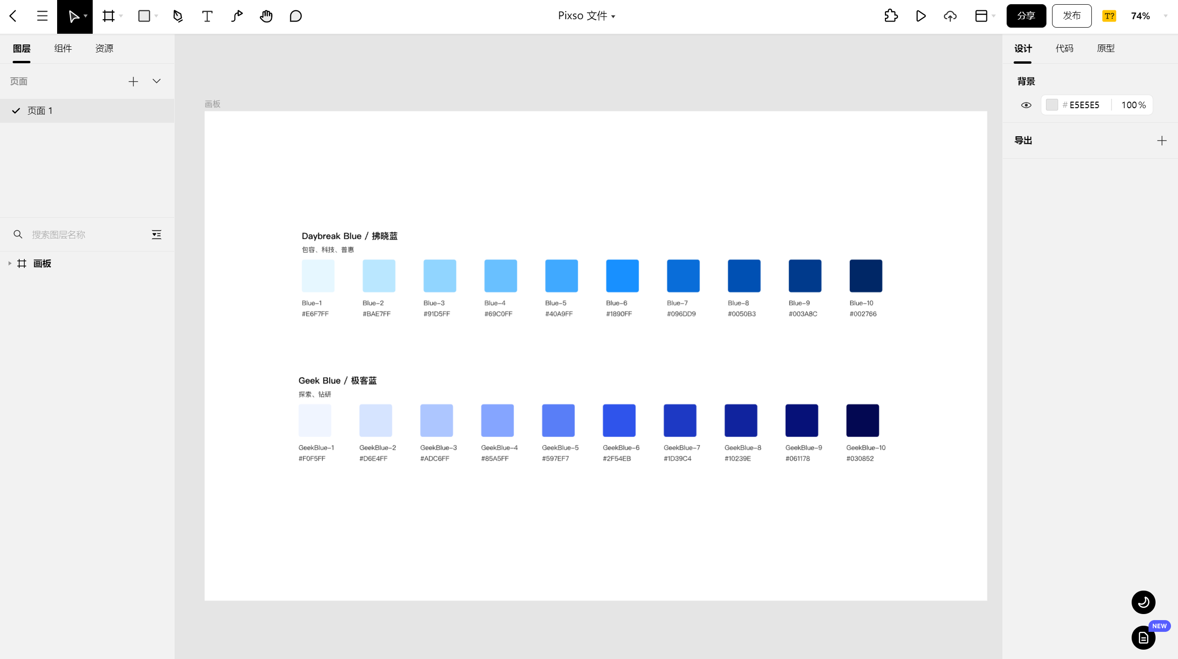
Task: Open the move tool dropdown arrow
Action: (86, 16)
